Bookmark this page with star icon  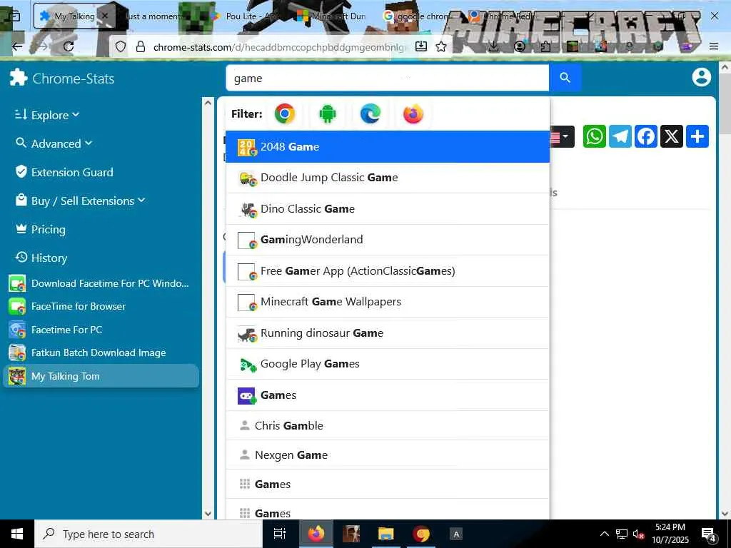(441, 46)
